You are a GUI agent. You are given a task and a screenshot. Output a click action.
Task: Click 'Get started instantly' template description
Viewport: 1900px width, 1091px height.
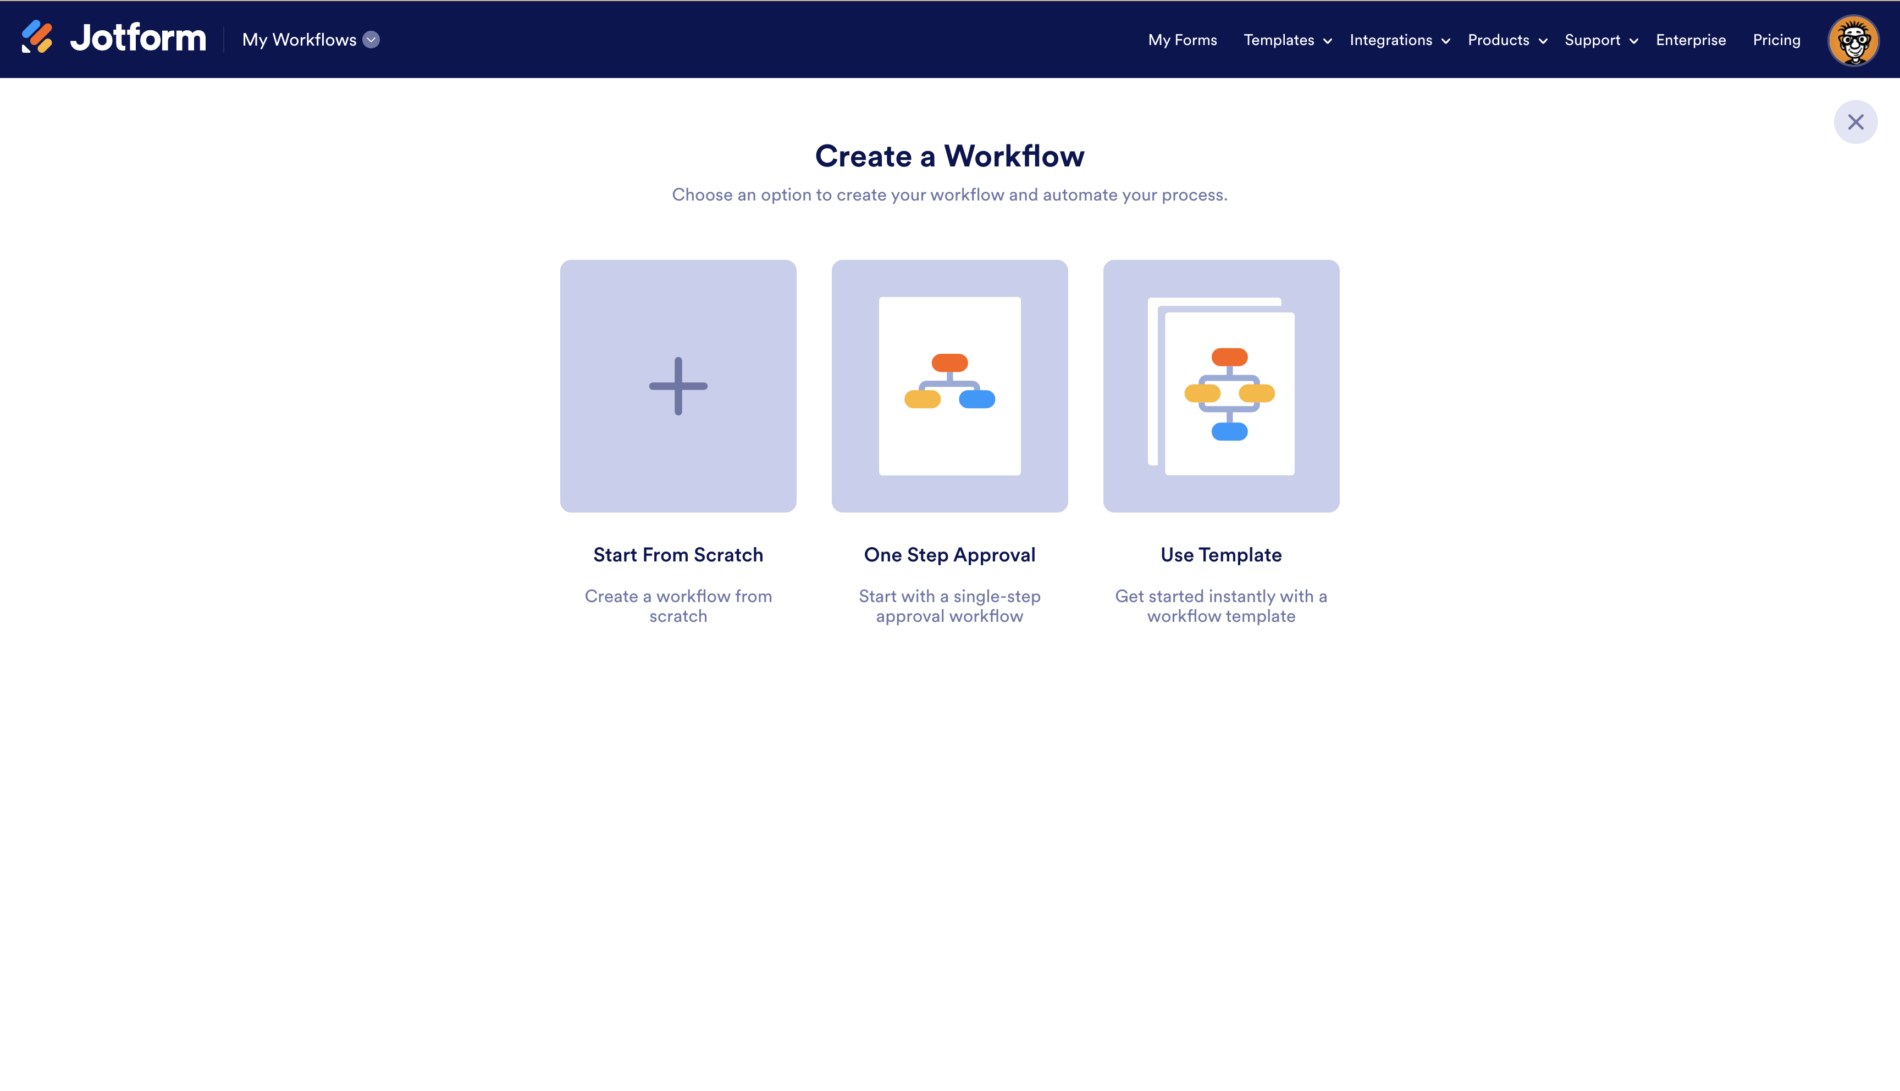pos(1220,605)
